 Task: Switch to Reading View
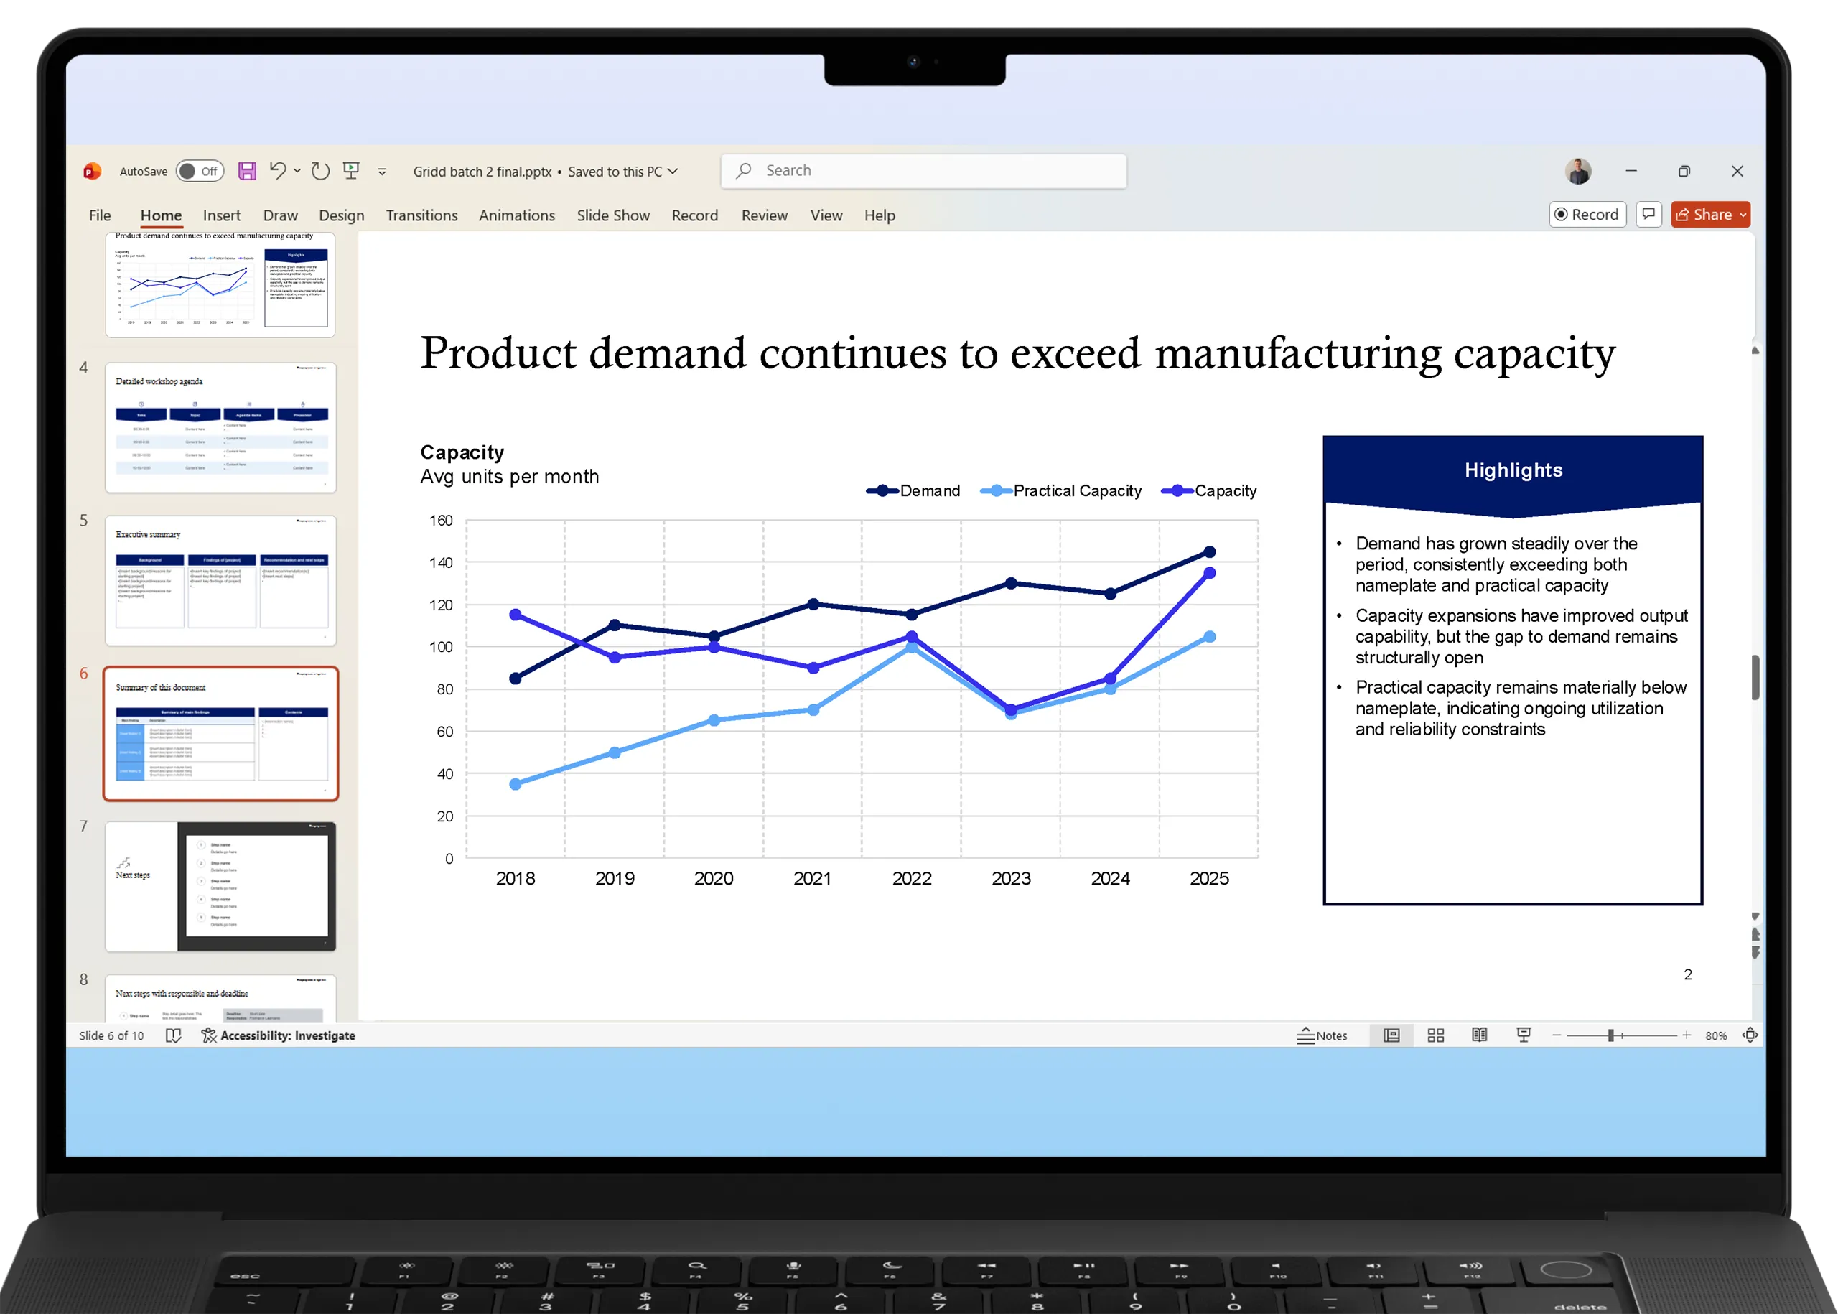coord(1479,1035)
